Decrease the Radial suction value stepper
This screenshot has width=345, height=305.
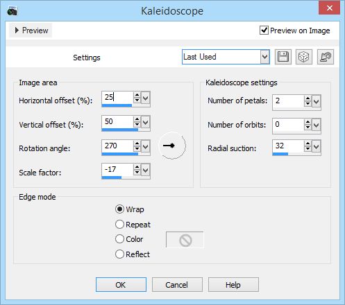308,148
